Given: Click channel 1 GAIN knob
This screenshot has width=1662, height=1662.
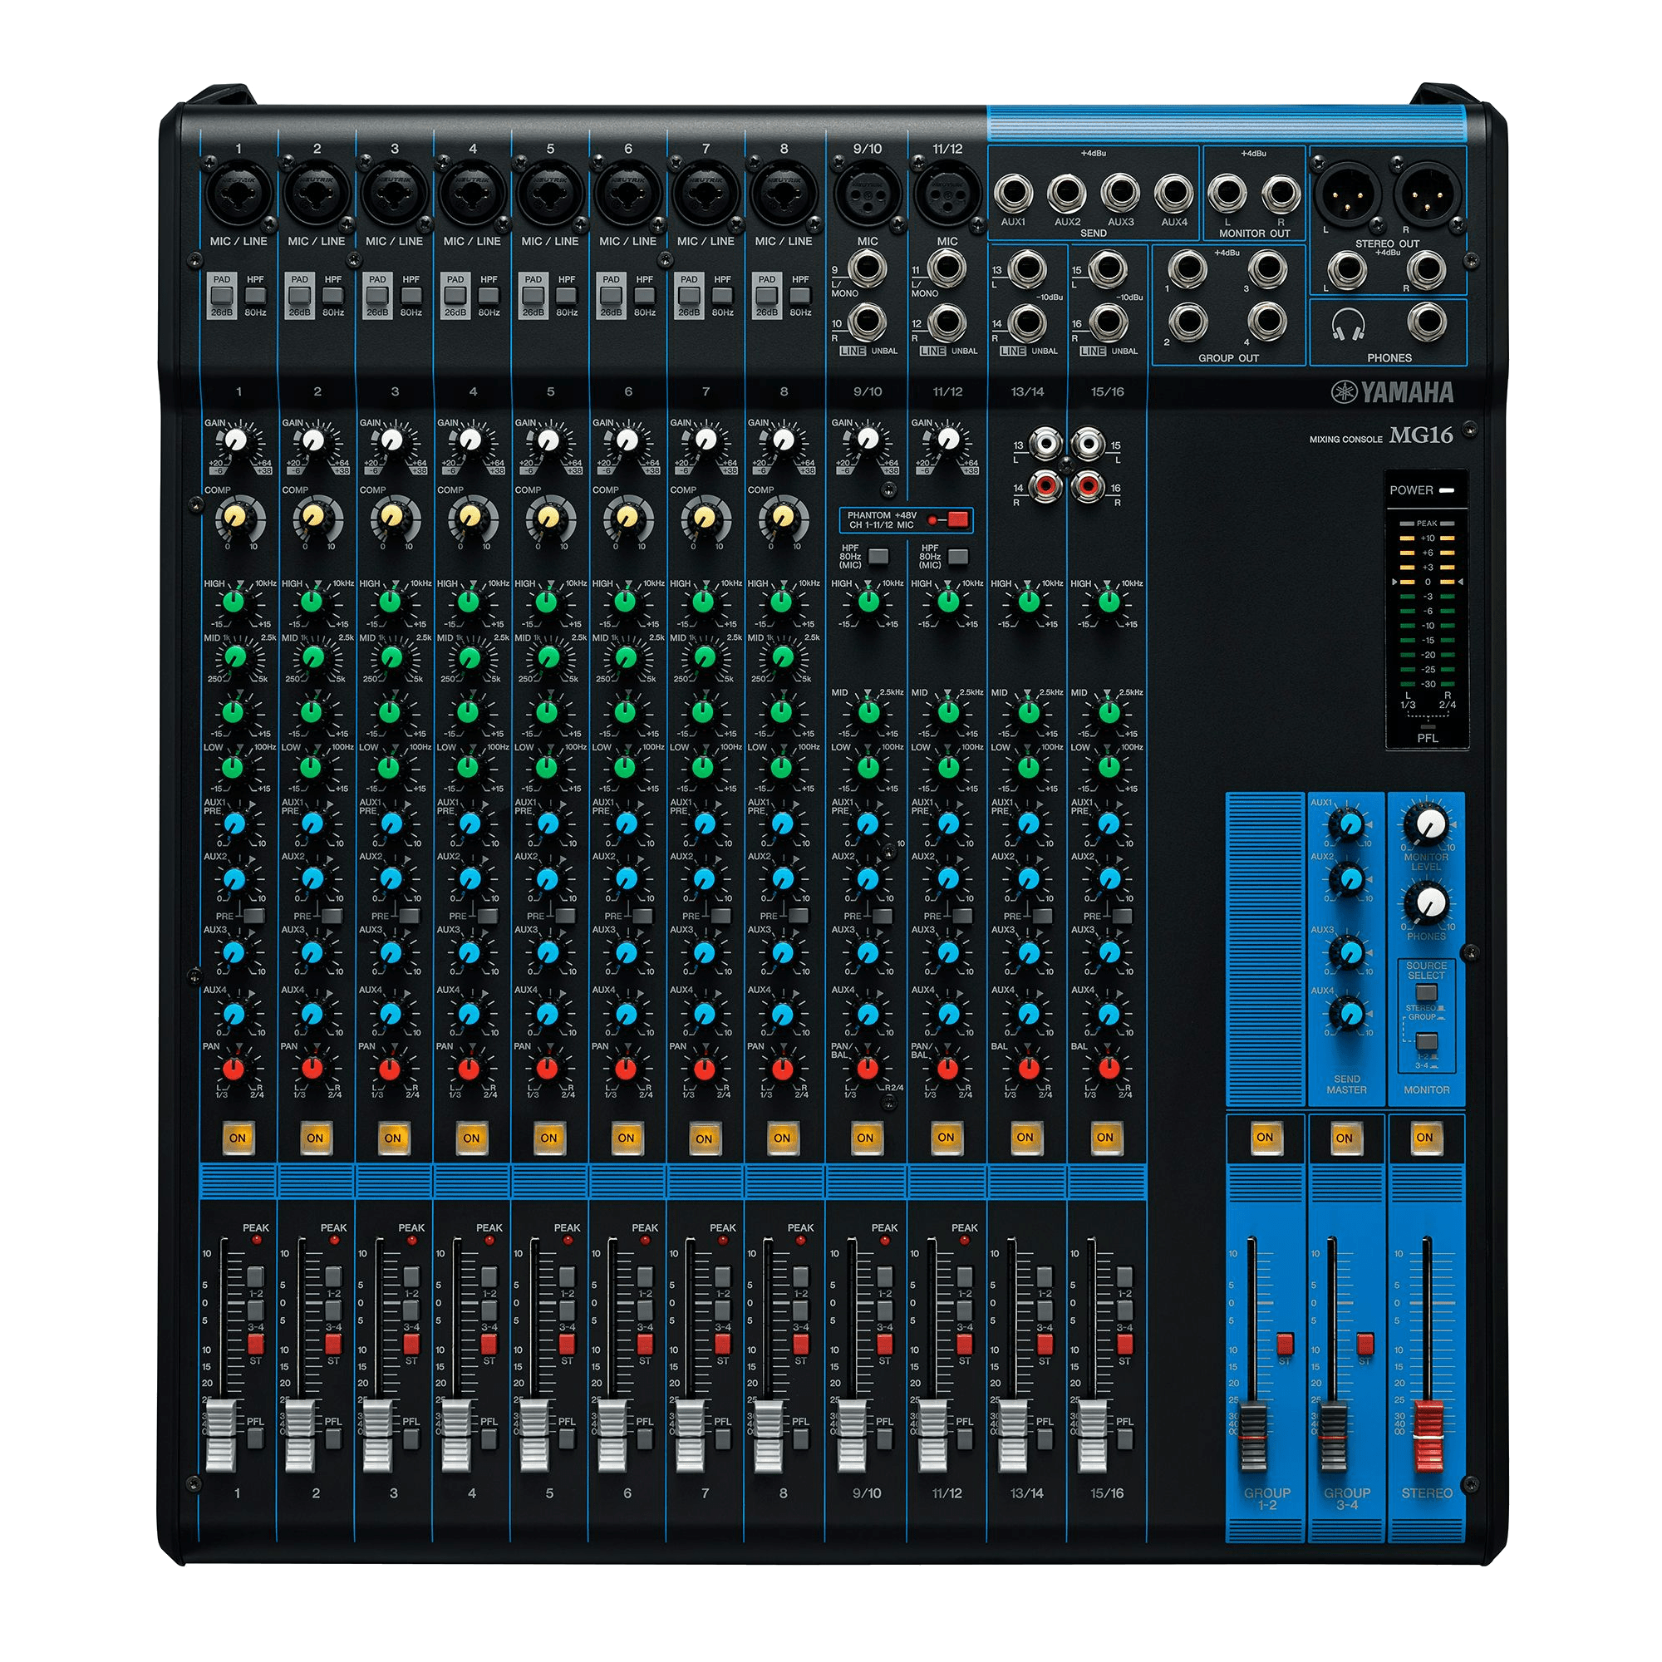Looking at the screenshot, I should (235, 440).
